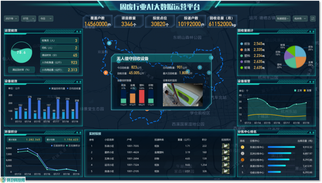Toggle 纸张 legend item in 回收量统计
Viewport: 322px width, 183px height.
pos(246,44)
